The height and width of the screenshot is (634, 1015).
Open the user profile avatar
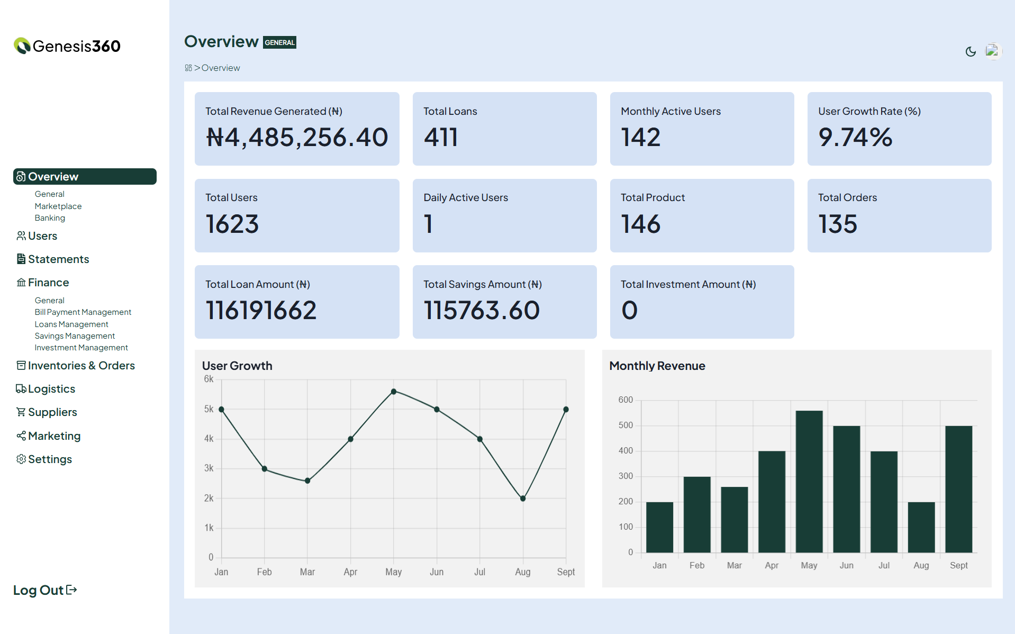pos(992,51)
